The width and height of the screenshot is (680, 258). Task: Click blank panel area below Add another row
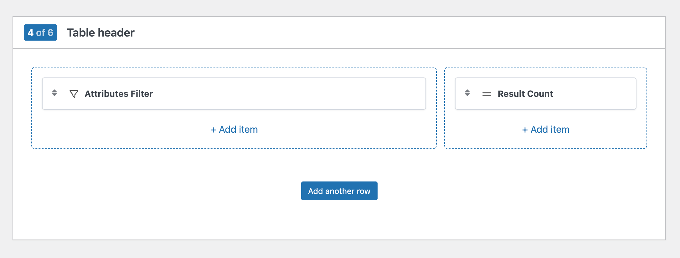[x=339, y=222]
